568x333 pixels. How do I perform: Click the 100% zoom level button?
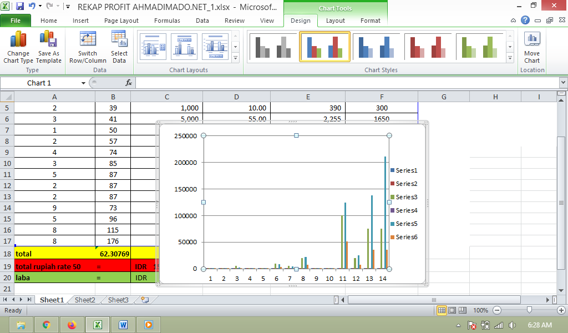[480, 310]
